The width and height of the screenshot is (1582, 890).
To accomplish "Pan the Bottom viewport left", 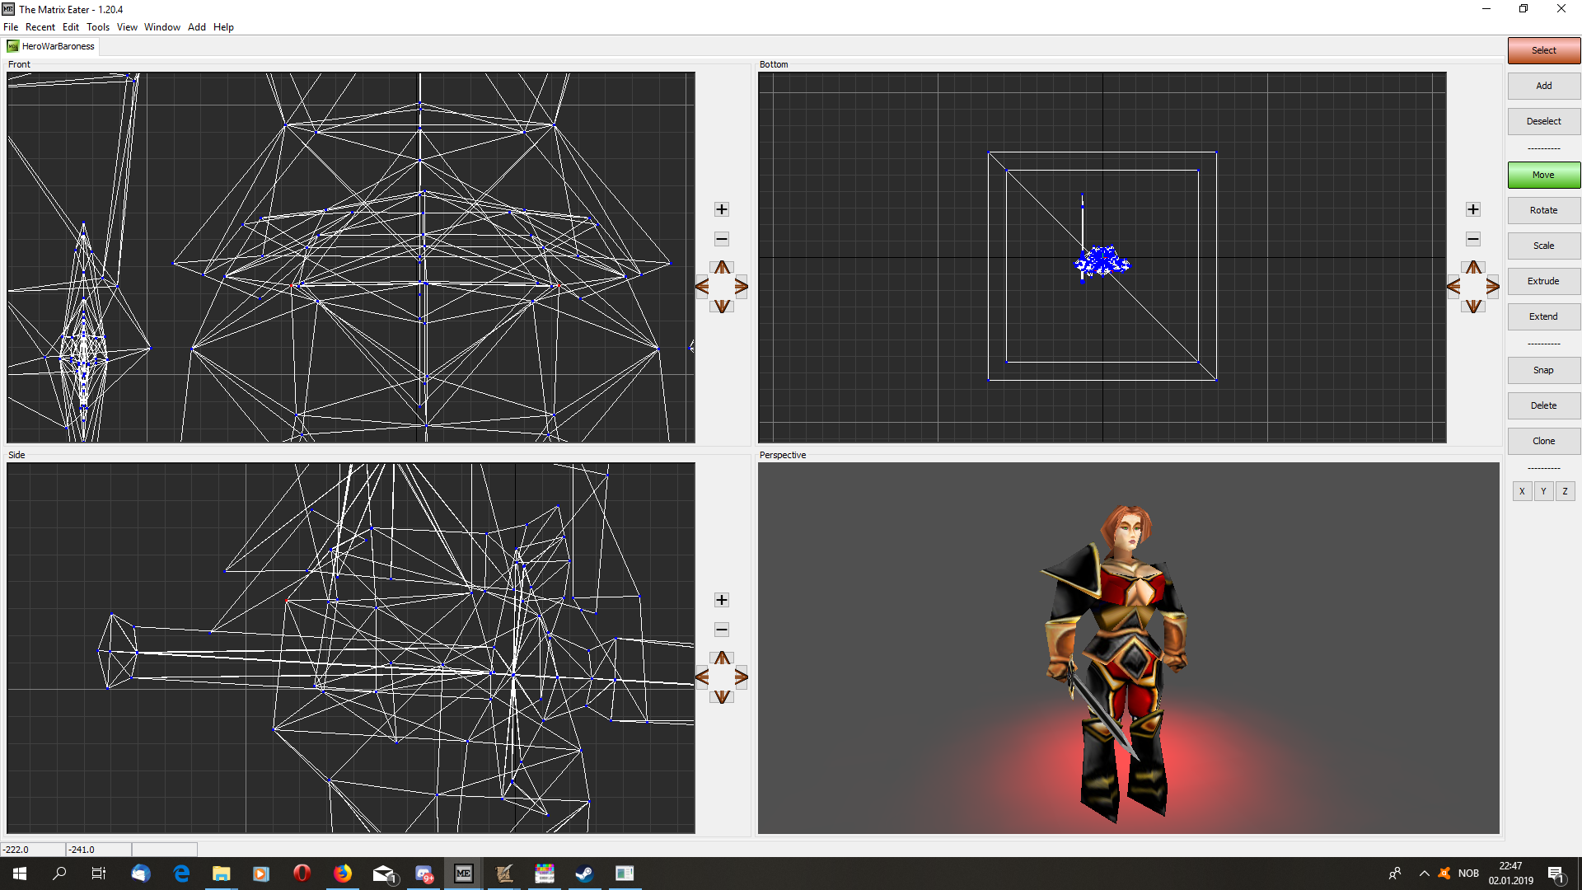I will tap(1453, 287).
